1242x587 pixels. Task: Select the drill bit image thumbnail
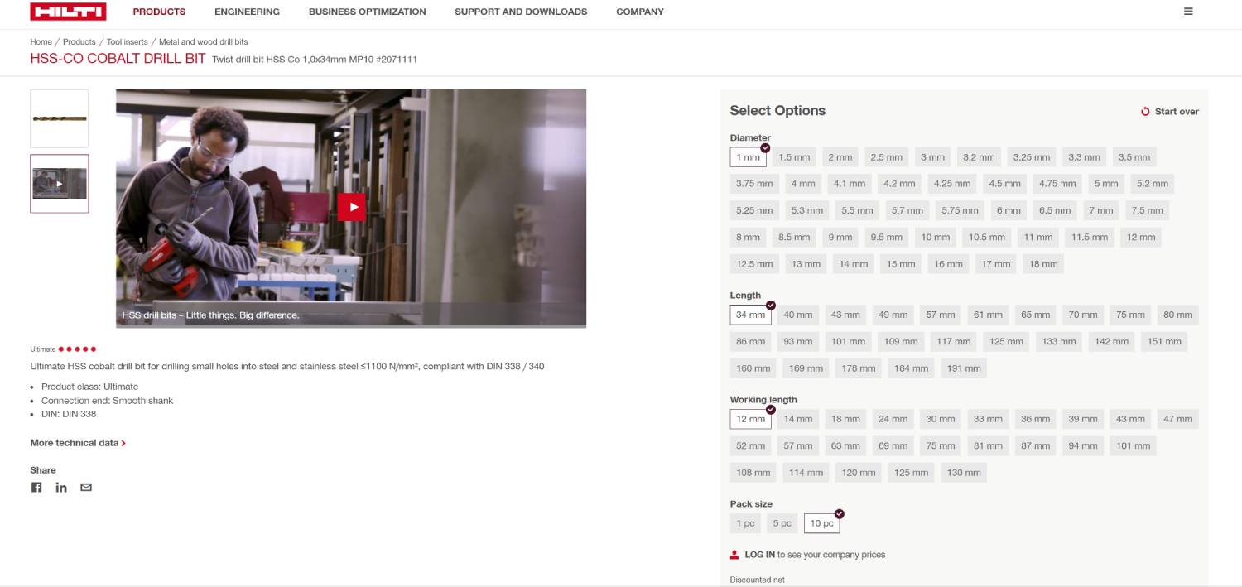(x=60, y=118)
